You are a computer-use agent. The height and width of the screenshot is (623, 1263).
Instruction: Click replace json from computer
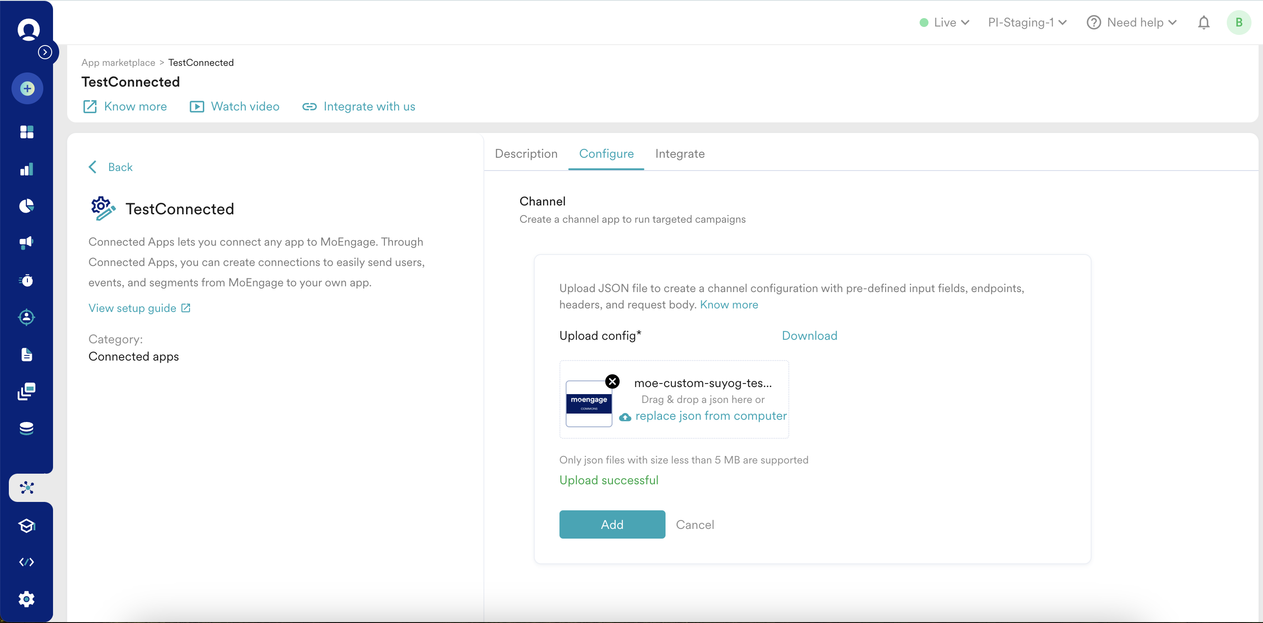711,416
